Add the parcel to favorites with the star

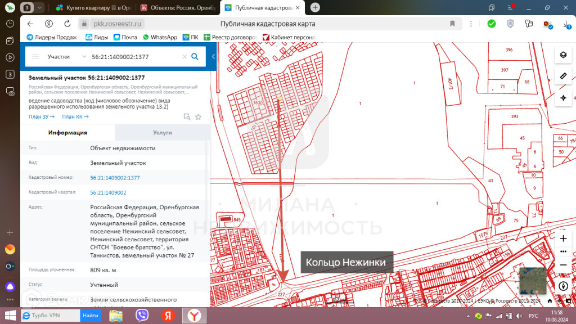tap(198, 117)
